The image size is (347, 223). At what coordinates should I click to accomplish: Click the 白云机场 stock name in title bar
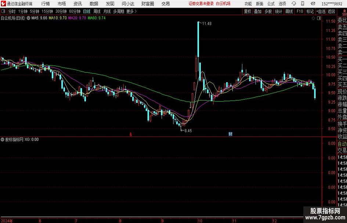[223, 4]
